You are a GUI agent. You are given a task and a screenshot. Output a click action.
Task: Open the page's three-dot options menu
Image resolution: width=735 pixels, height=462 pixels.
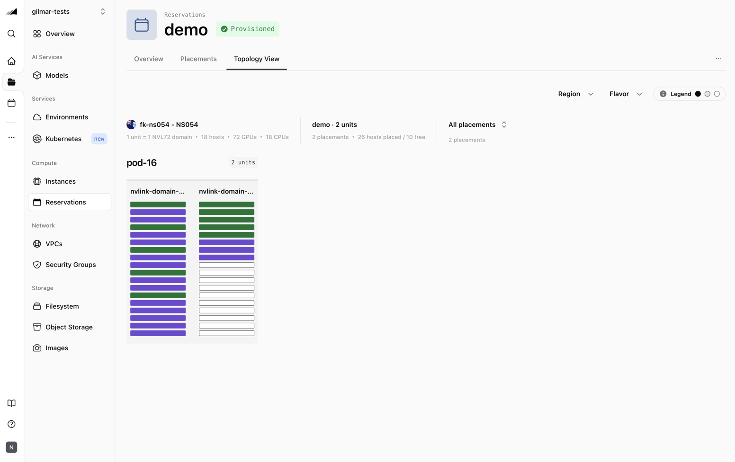[x=718, y=59]
